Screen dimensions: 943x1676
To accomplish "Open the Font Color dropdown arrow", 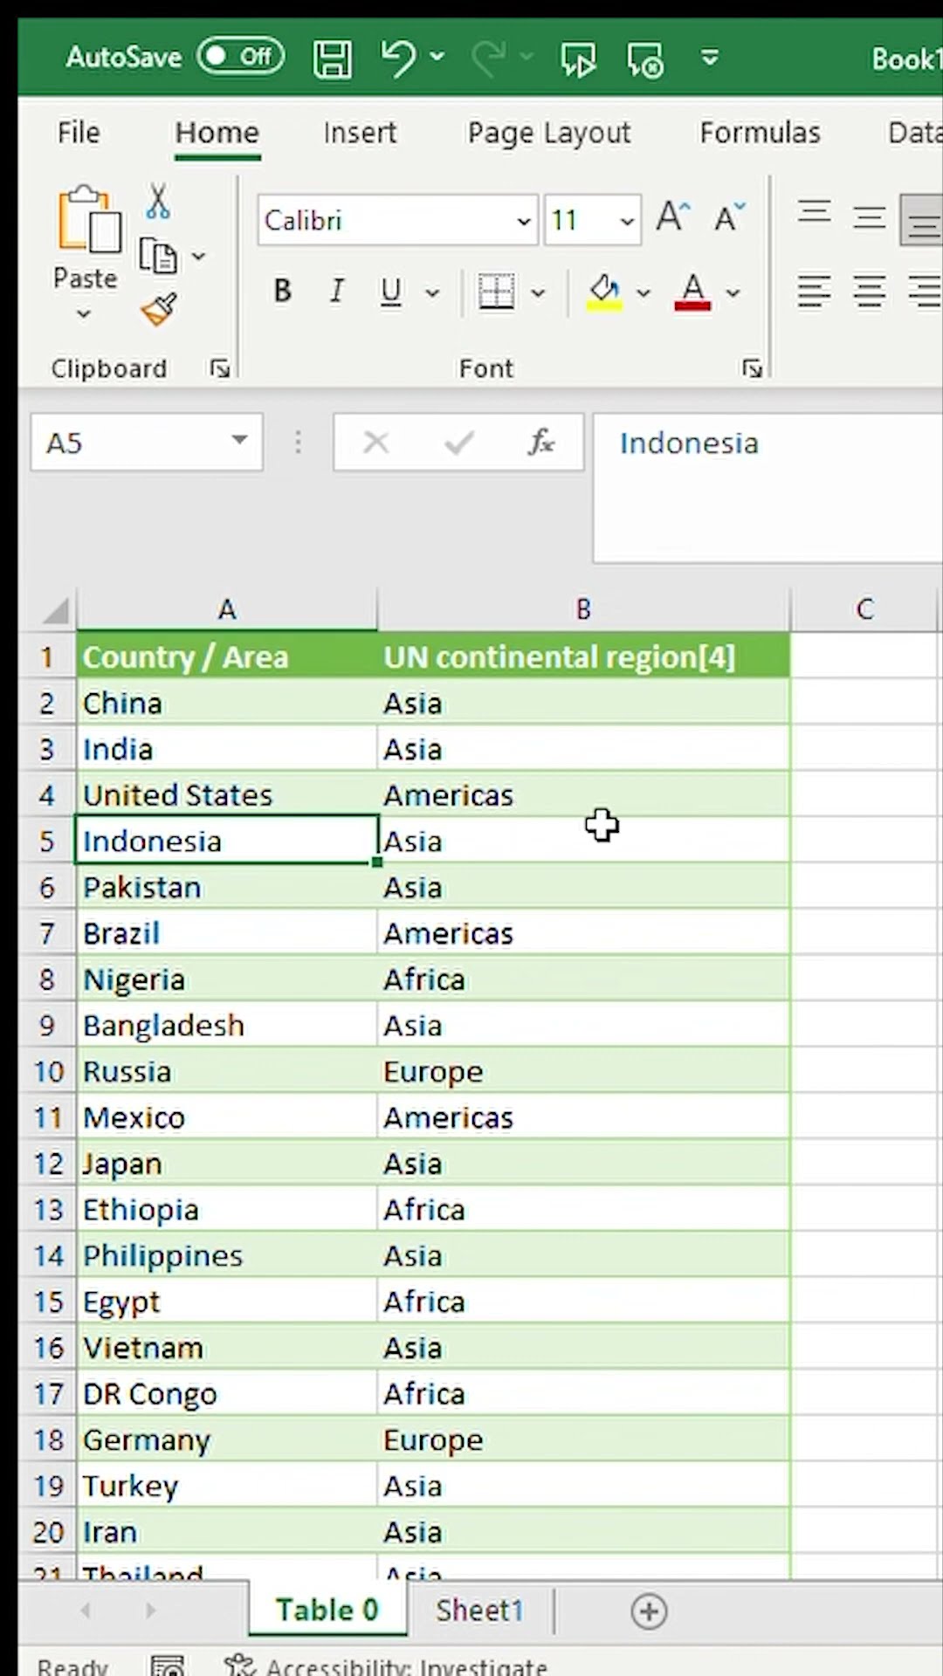I will [733, 292].
